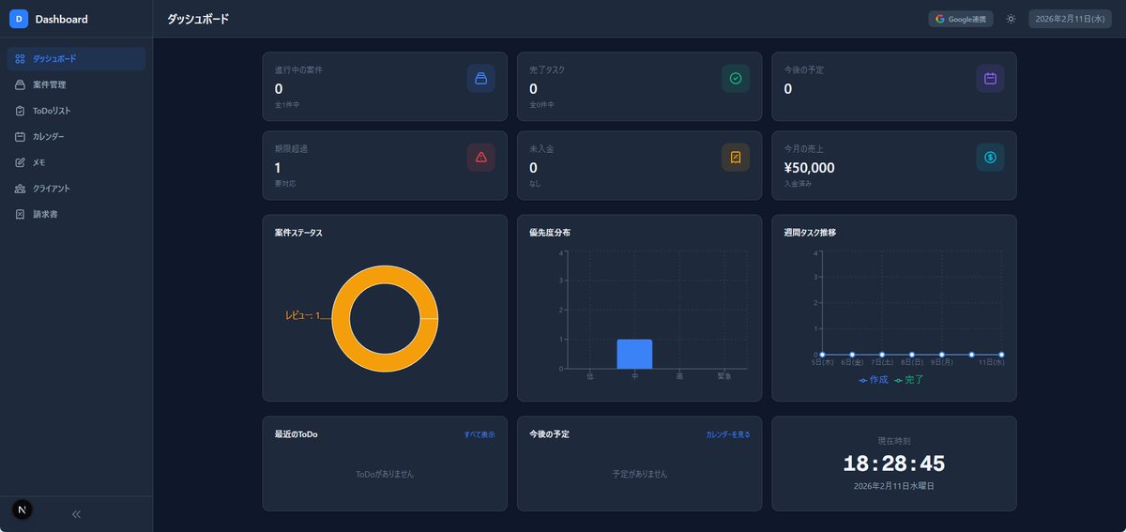Open 請求書 in the sidebar
Screen dimensions: 1126x532
(76, 215)
